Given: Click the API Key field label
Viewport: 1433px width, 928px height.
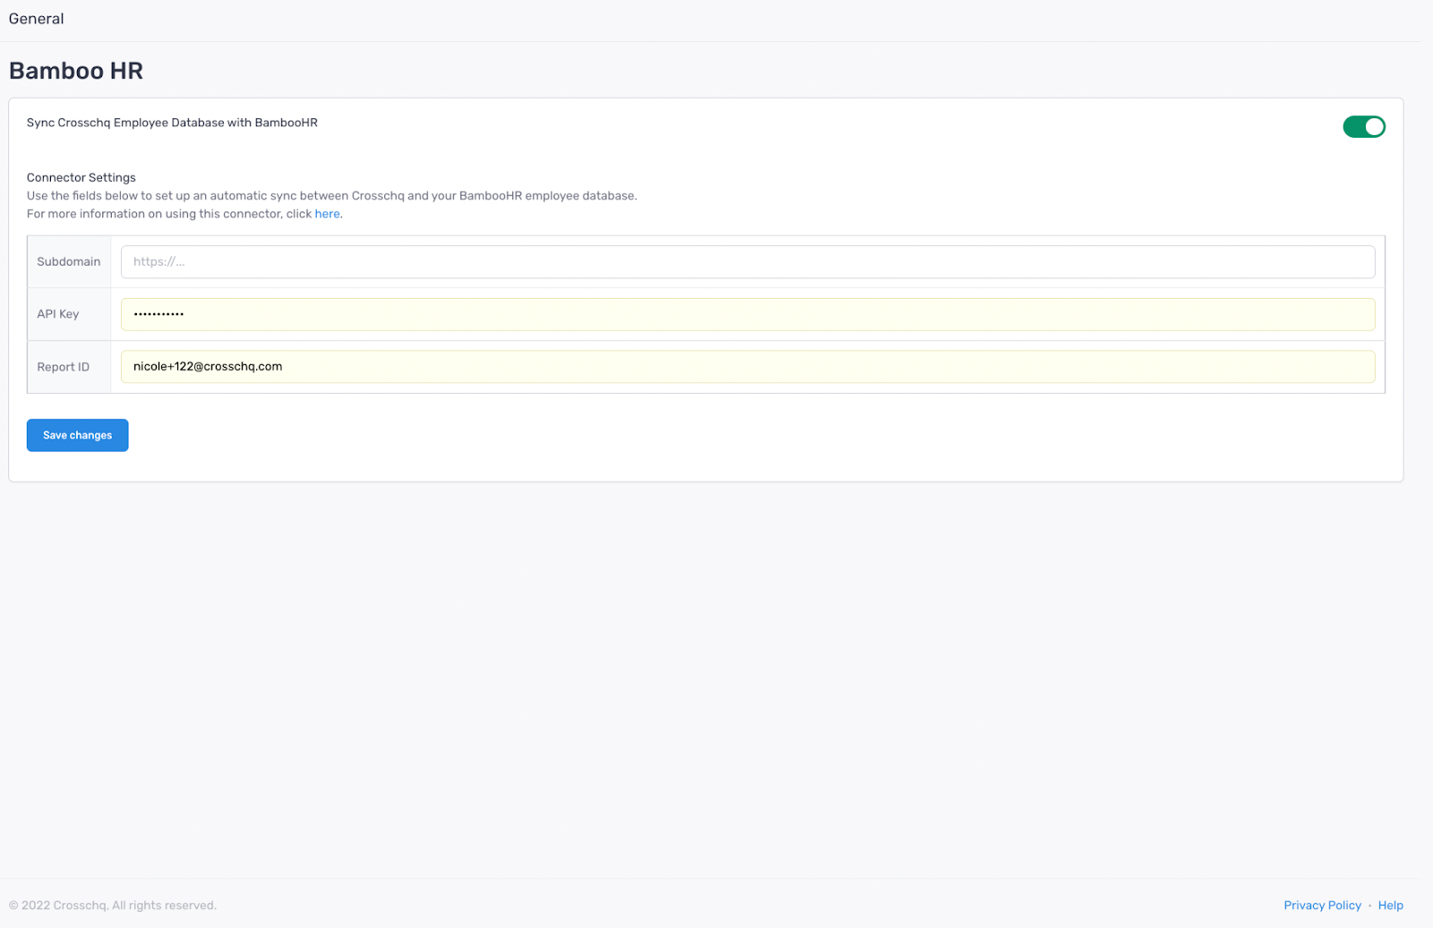Looking at the screenshot, I should tap(58, 314).
